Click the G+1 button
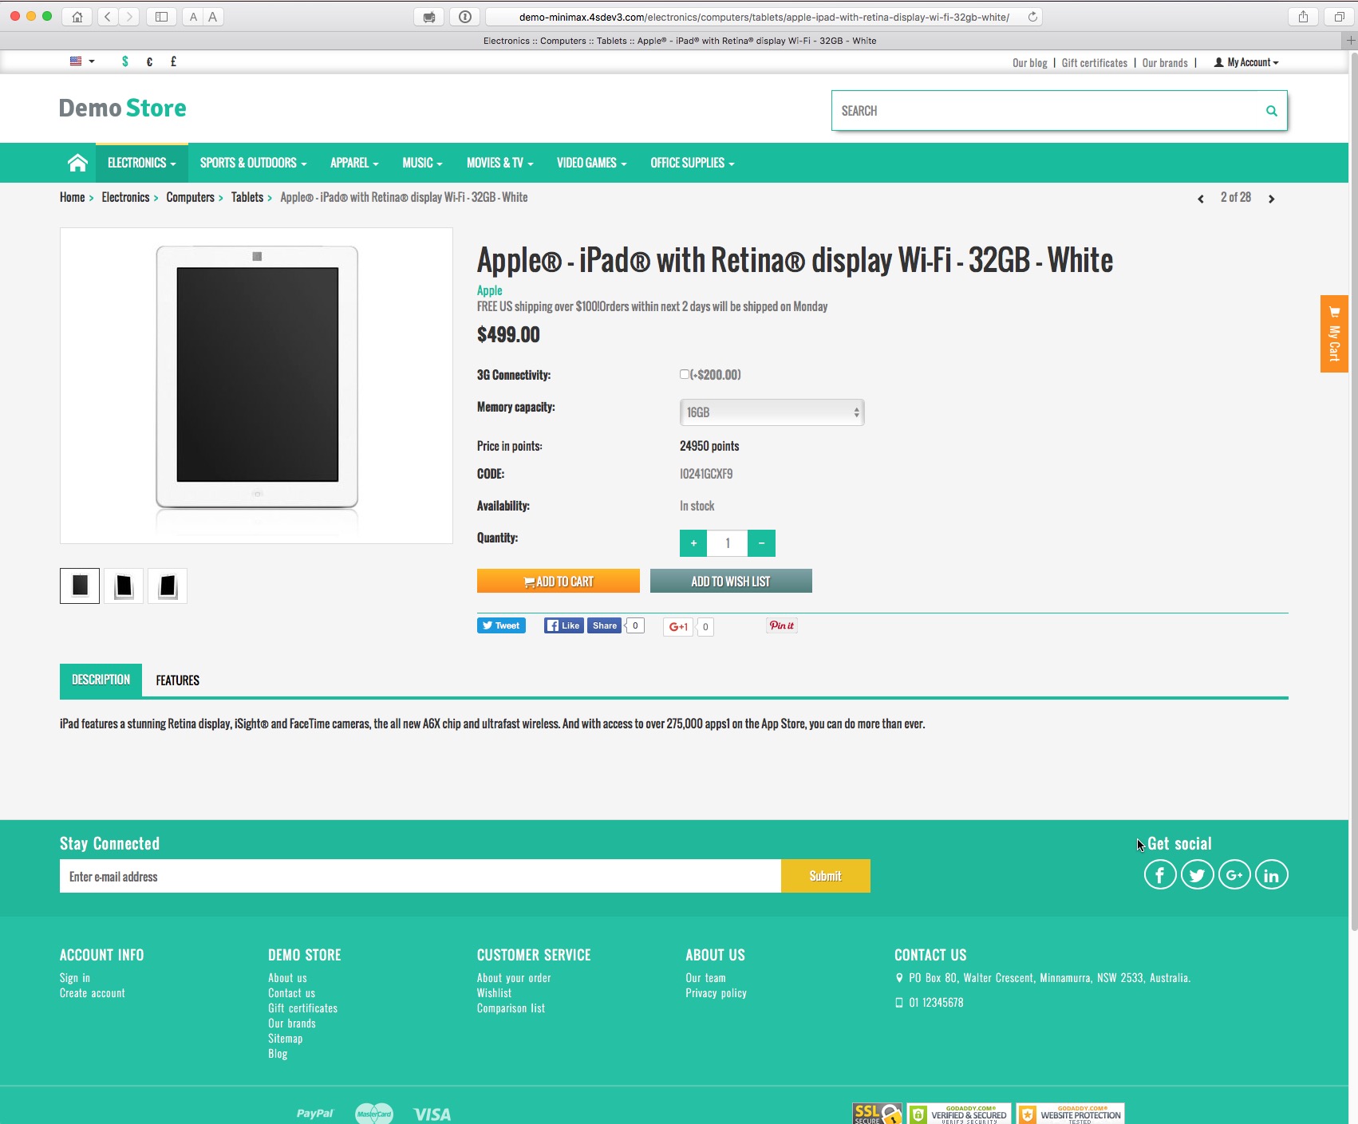Image resolution: width=1358 pixels, height=1124 pixels. pos(678,627)
